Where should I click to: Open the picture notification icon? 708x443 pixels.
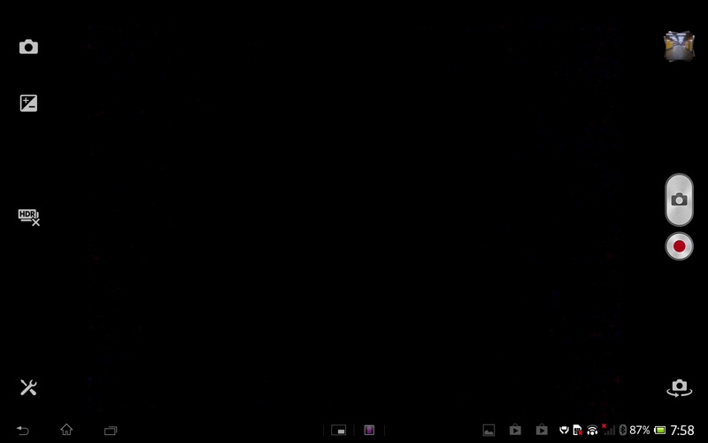point(489,430)
